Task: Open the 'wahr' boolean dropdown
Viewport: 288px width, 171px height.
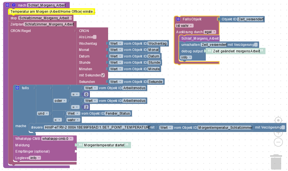Action: (73, 120)
